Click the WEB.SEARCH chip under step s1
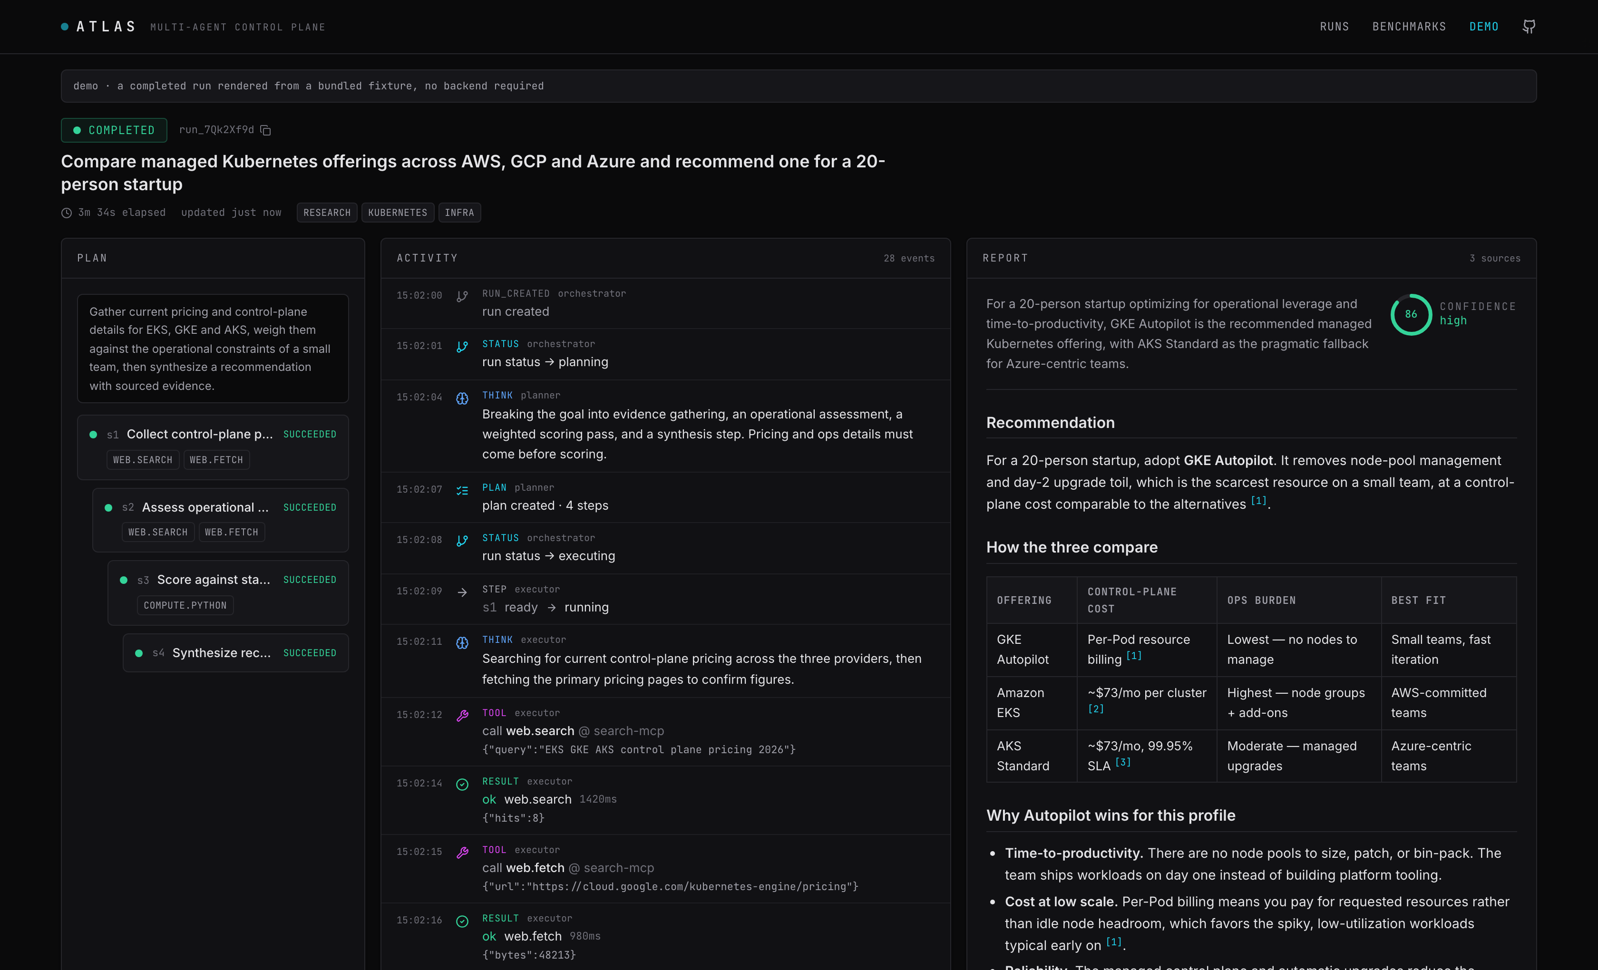Image resolution: width=1598 pixels, height=970 pixels. [143, 460]
